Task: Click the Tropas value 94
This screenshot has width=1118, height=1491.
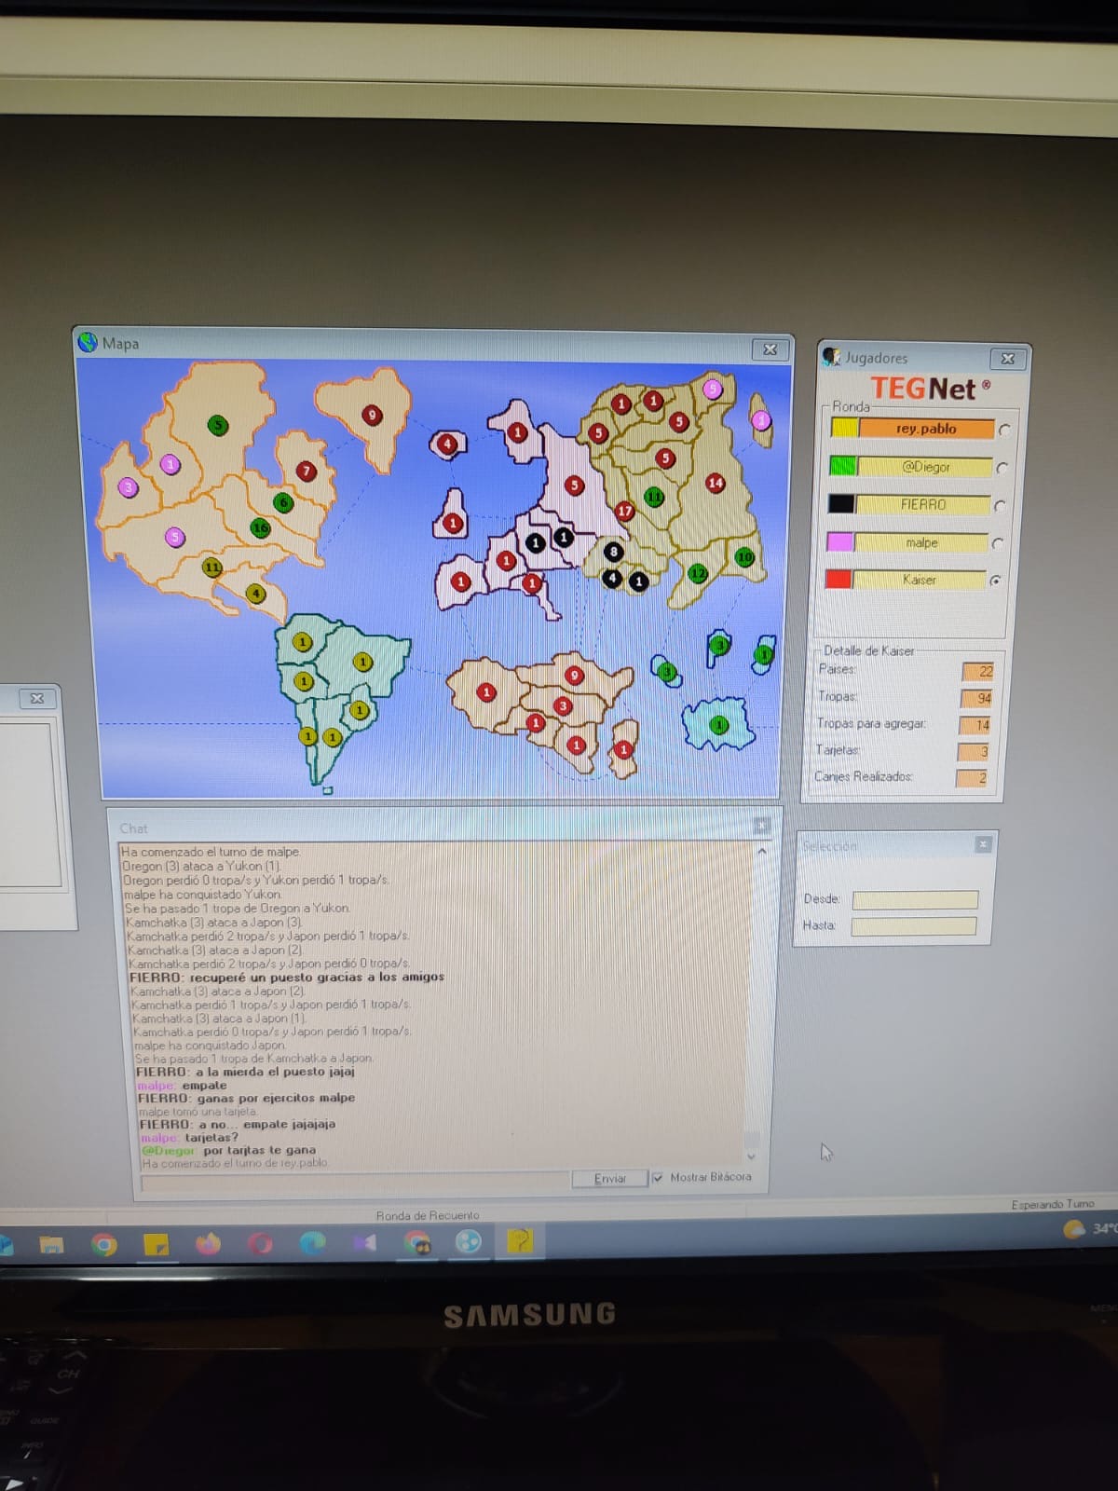Action: tap(976, 698)
